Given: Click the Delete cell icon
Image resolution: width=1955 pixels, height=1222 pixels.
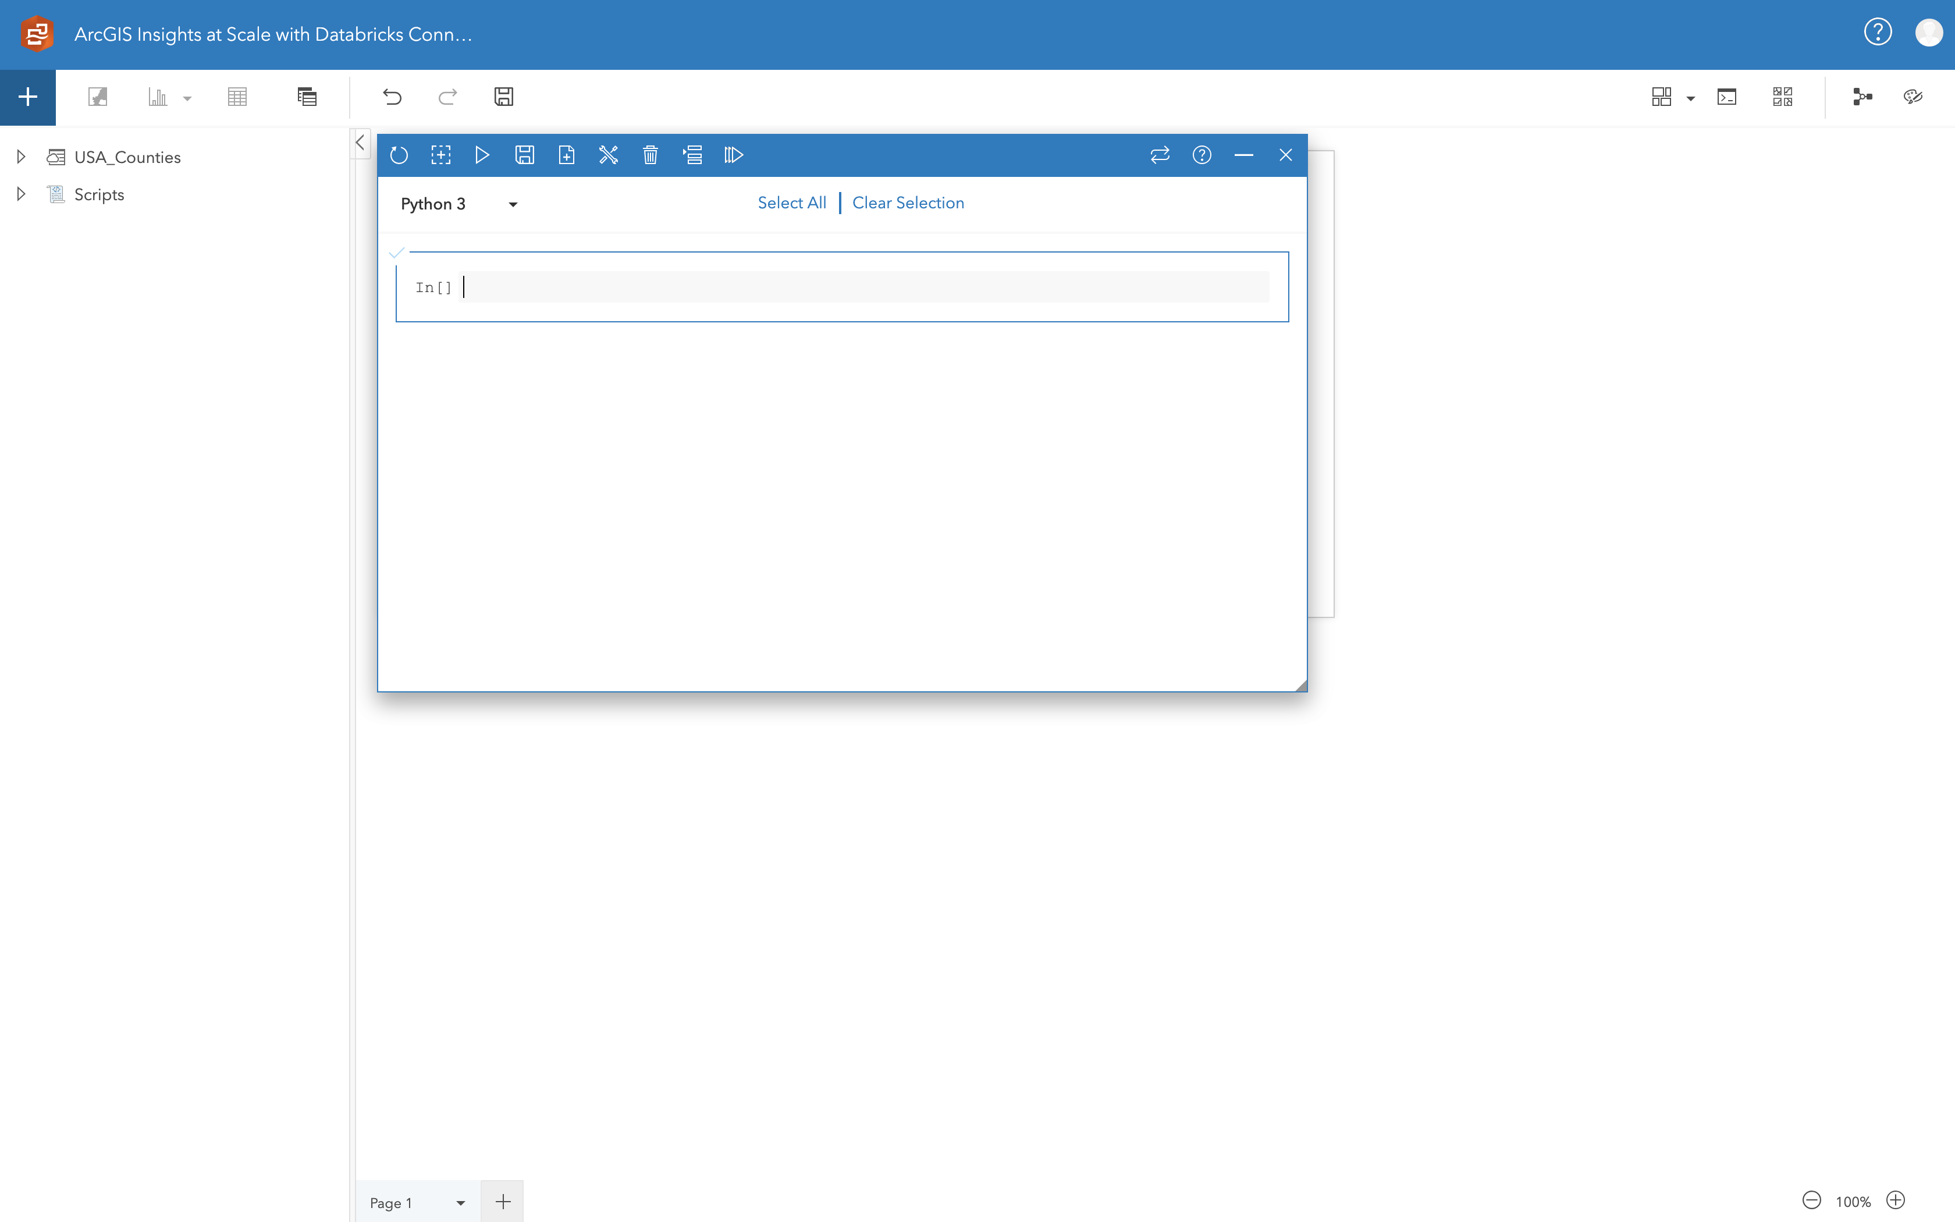Looking at the screenshot, I should (649, 155).
